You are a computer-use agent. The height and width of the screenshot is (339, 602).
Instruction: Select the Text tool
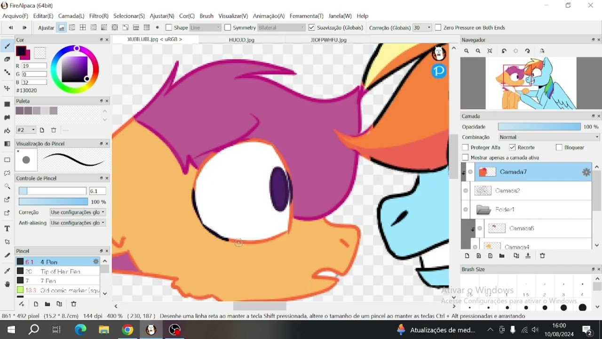pos(7,228)
